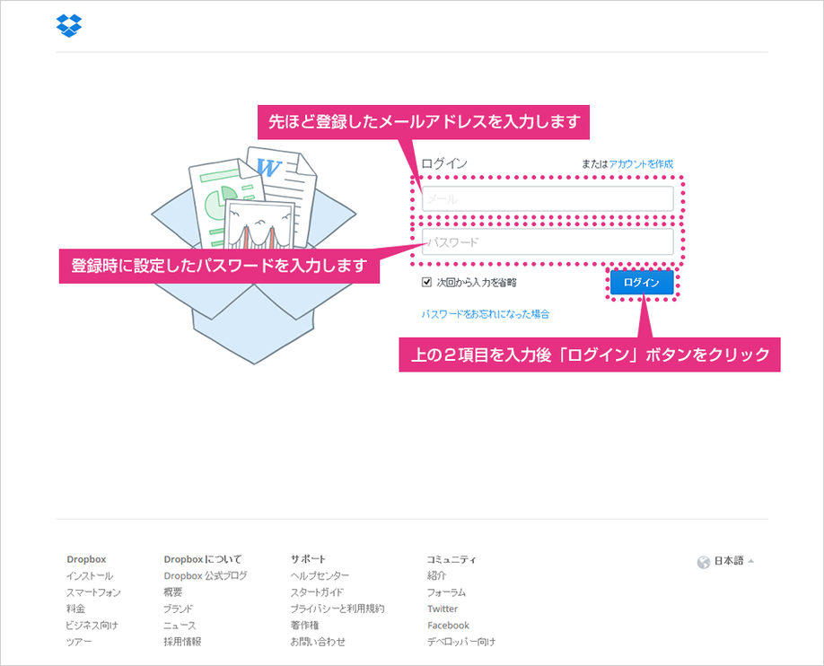Open the スタートガイド footer link
824x666 pixels.
(318, 592)
